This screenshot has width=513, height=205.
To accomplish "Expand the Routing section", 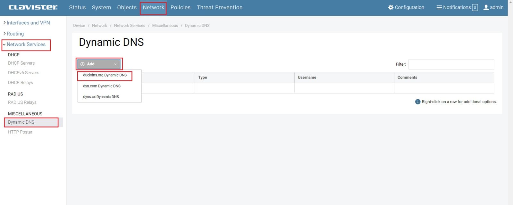I will 4,34.
